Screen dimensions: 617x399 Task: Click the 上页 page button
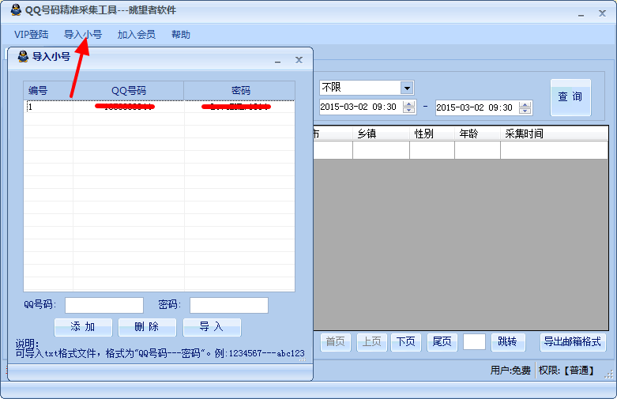coord(372,342)
